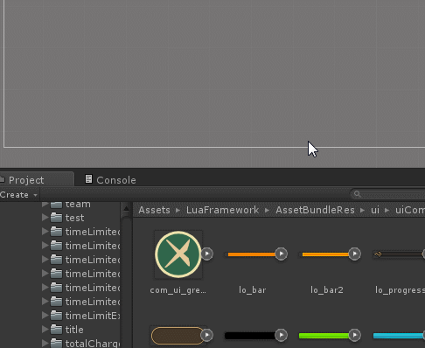This screenshot has height=348, width=425.
Task: Select the timeLimitEx folder row
Action: click(x=60, y=316)
